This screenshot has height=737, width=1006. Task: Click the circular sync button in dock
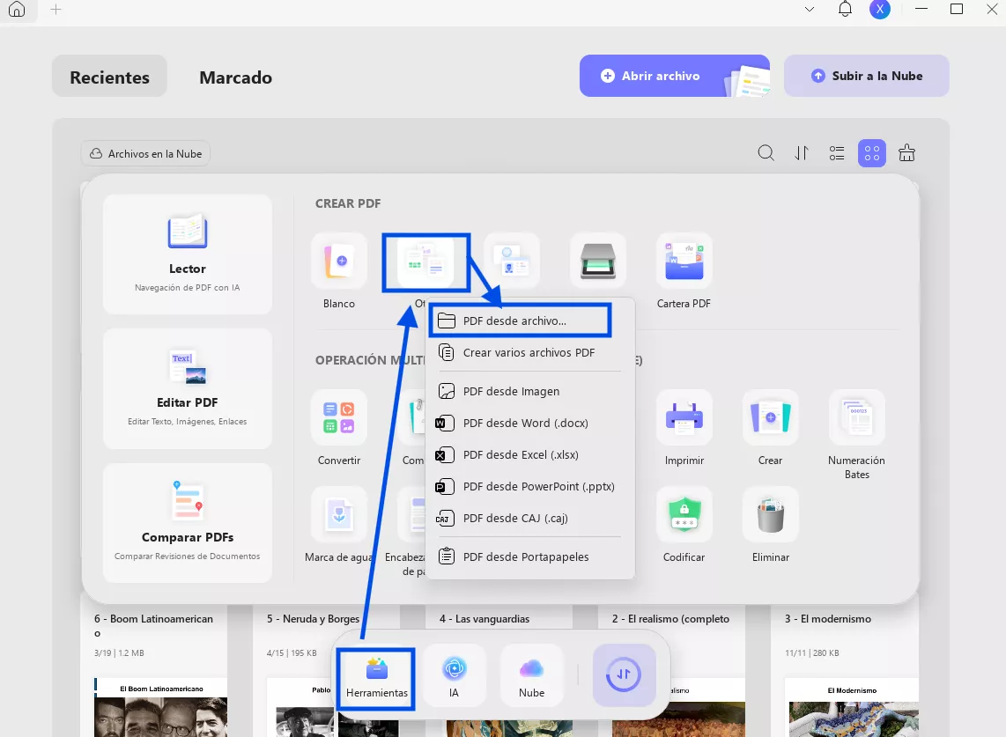click(x=624, y=674)
